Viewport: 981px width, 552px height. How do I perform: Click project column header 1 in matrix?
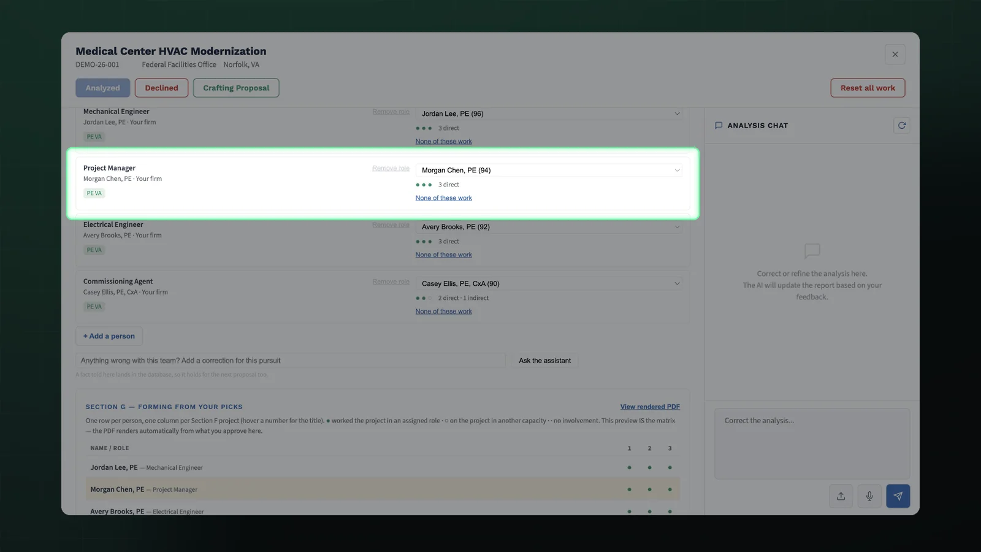pyautogui.click(x=629, y=448)
